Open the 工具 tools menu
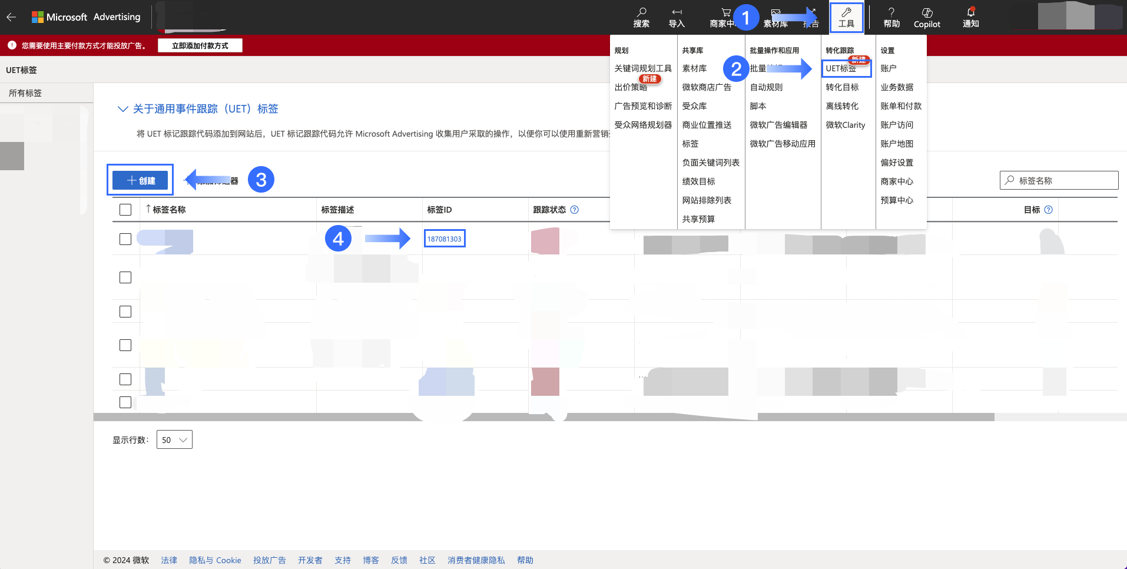 [x=846, y=18]
